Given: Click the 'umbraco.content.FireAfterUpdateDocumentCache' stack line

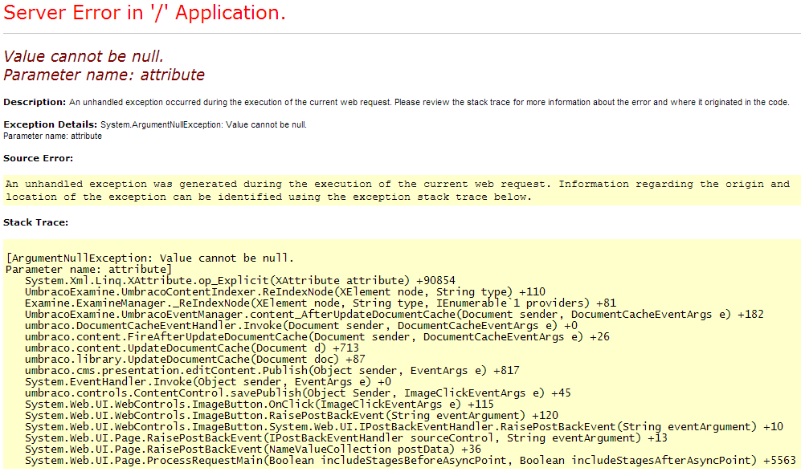Looking at the screenshot, I should [317, 336].
